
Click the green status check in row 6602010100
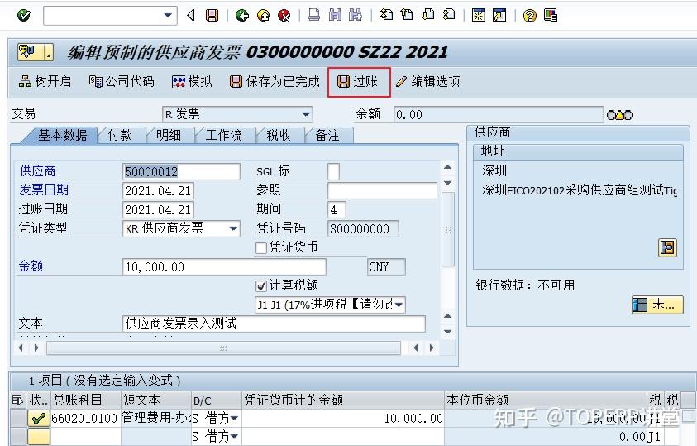pos(39,418)
